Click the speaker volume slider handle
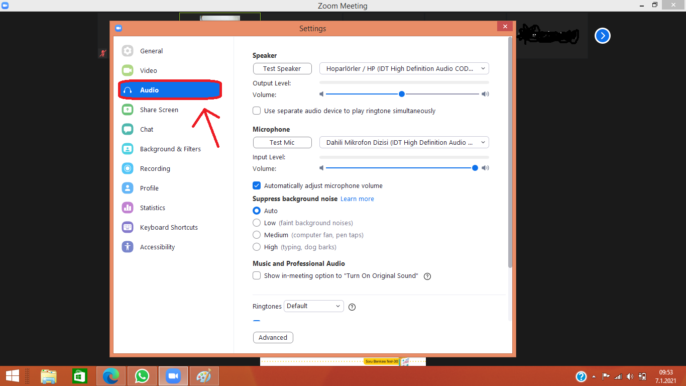 pyautogui.click(x=402, y=94)
